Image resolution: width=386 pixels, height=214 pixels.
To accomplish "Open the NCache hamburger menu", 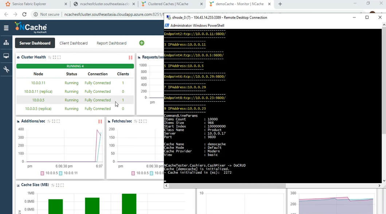I will (6, 28).
